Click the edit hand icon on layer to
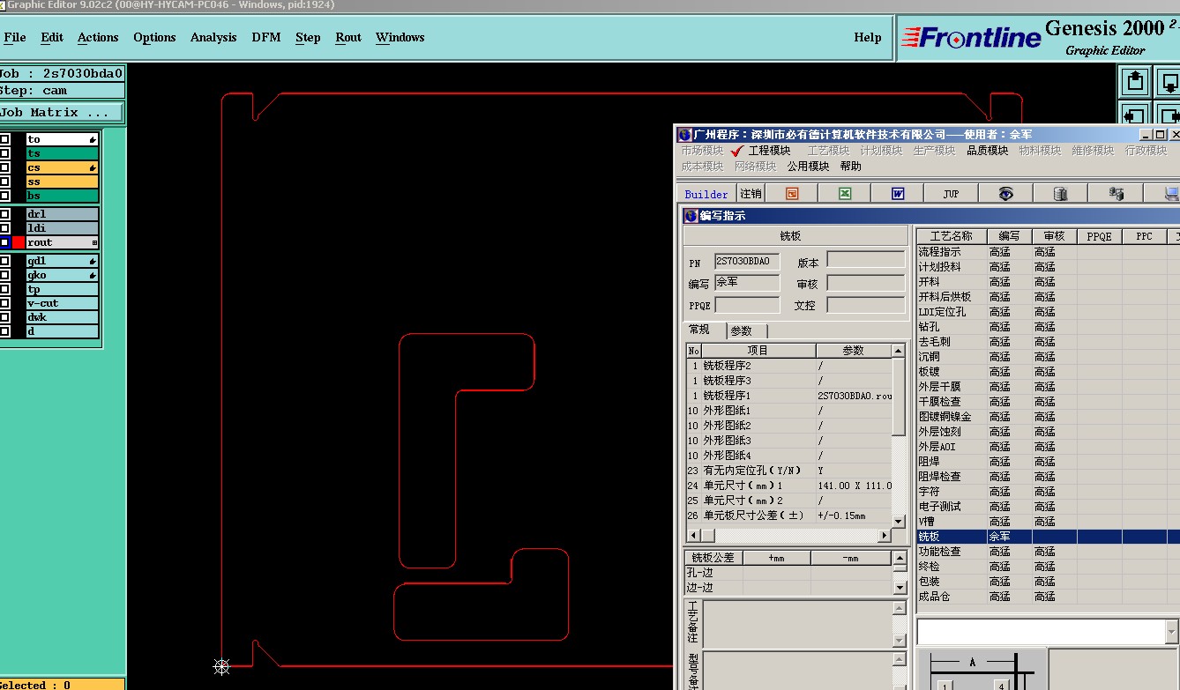Image resolution: width=1180 pixels, height=690 pixels. [93, 139]
